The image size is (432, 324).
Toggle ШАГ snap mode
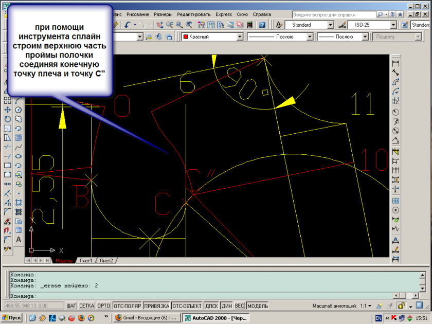point(71,306)
